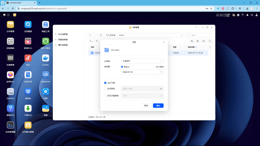The width and height of the screenshot is (260, 146).
Task: Click the calendar icon in the expiry date field
Action: [161, 72]
